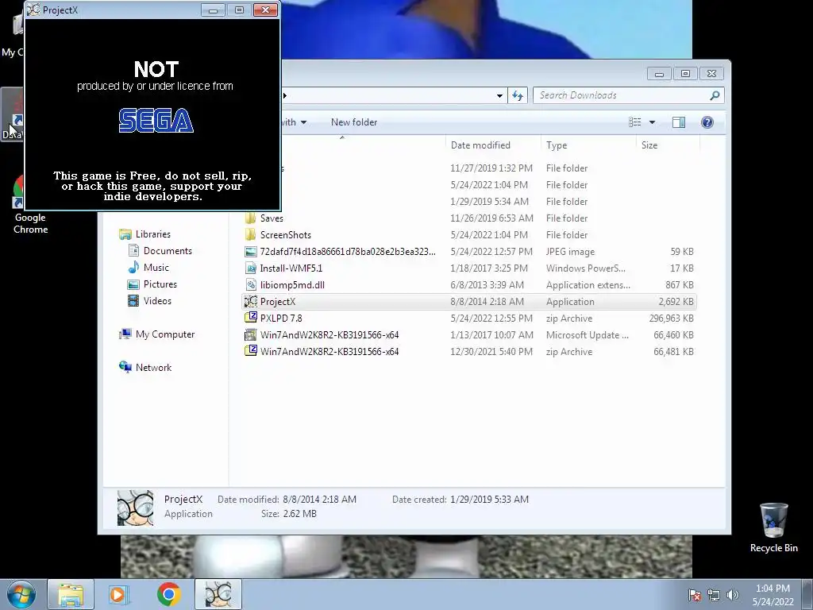Click the SEGA logo in ProjectX window

tap(156, 121)
